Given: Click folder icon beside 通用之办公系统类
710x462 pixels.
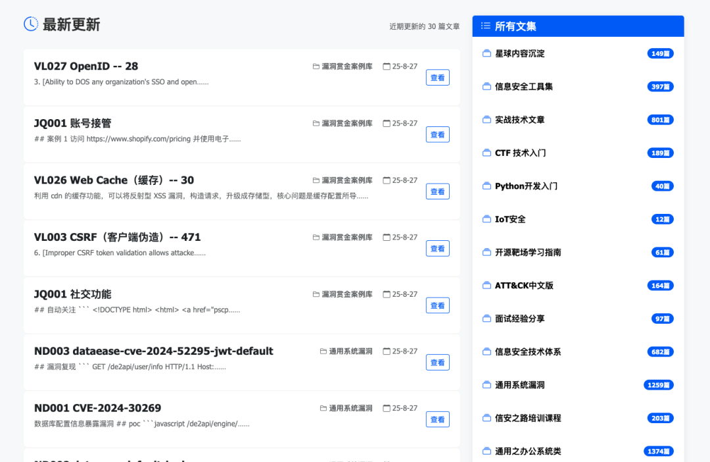Looking at the screenshot, I should tap(486, 451).
